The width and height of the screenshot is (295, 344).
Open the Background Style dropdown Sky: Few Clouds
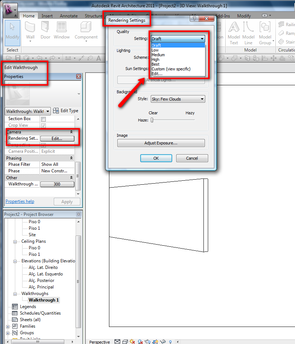pyautogui.click(x=178, y=99)
